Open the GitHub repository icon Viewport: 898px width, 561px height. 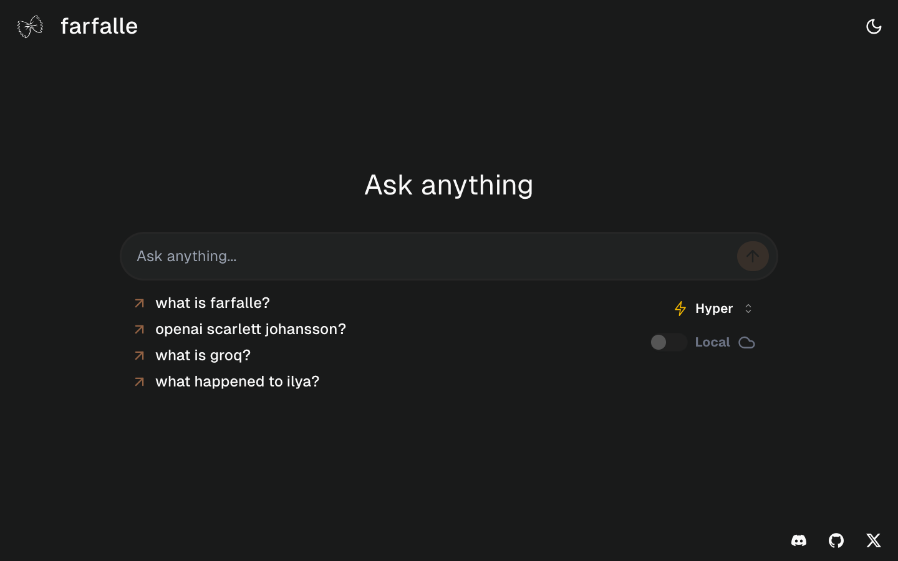click(836, 540)
